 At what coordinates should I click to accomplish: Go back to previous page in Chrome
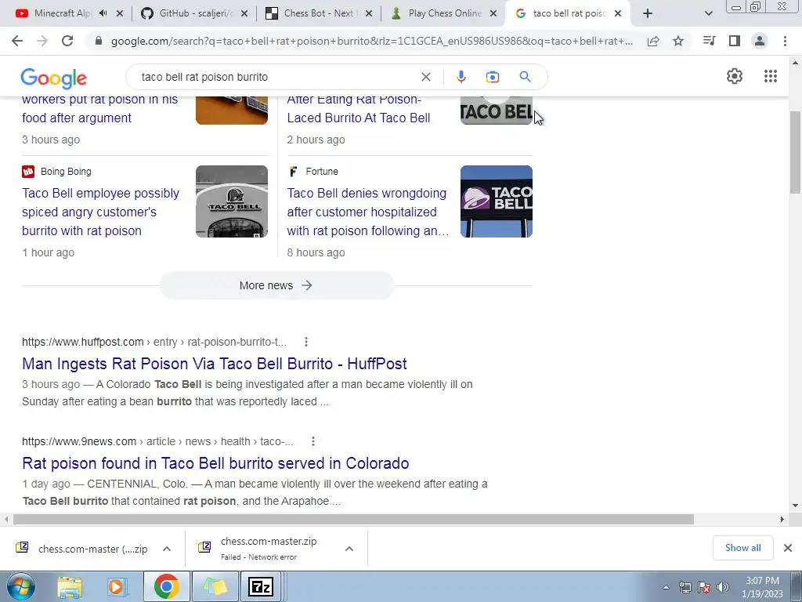pyautogui.click(x=17, y=41)
